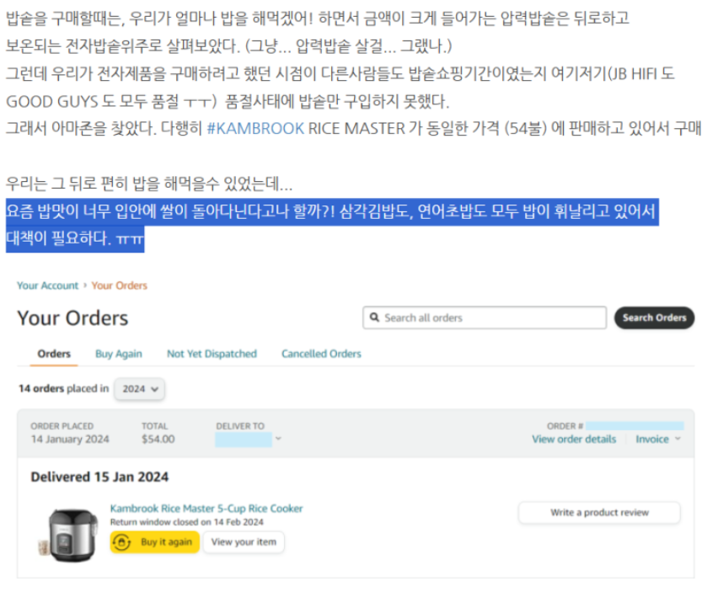Click Write a product review button
702x592 pixels.
coord(599,513)
